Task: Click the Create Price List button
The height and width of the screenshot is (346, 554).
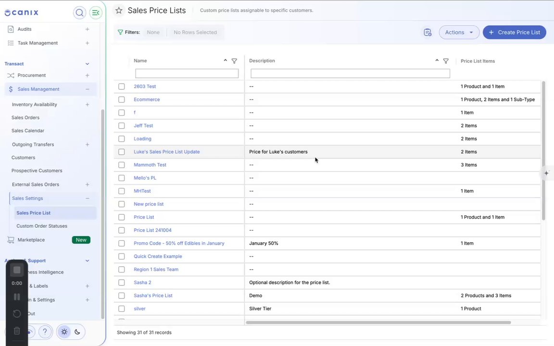Action: coord(515,33)
